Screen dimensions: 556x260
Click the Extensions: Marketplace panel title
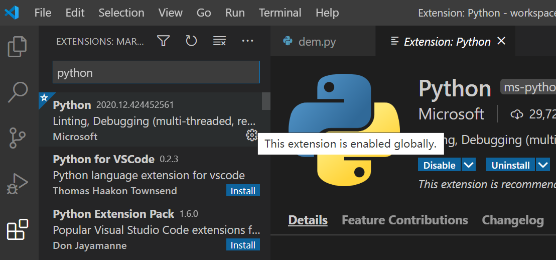[x=100, y=42]
